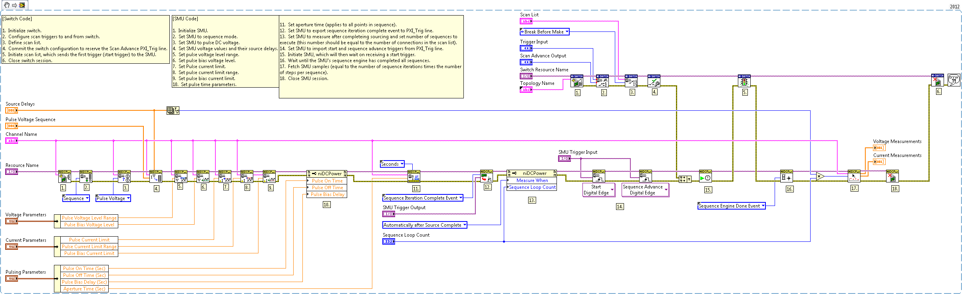Image resolution: width=962 pixels, height=294 pixels.
Task: Select Fetch Multiple VI at step 17
Action: tap(854, 176)
